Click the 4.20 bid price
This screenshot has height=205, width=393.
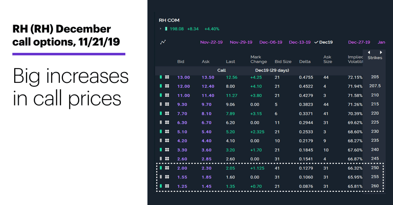coord(182,141)
